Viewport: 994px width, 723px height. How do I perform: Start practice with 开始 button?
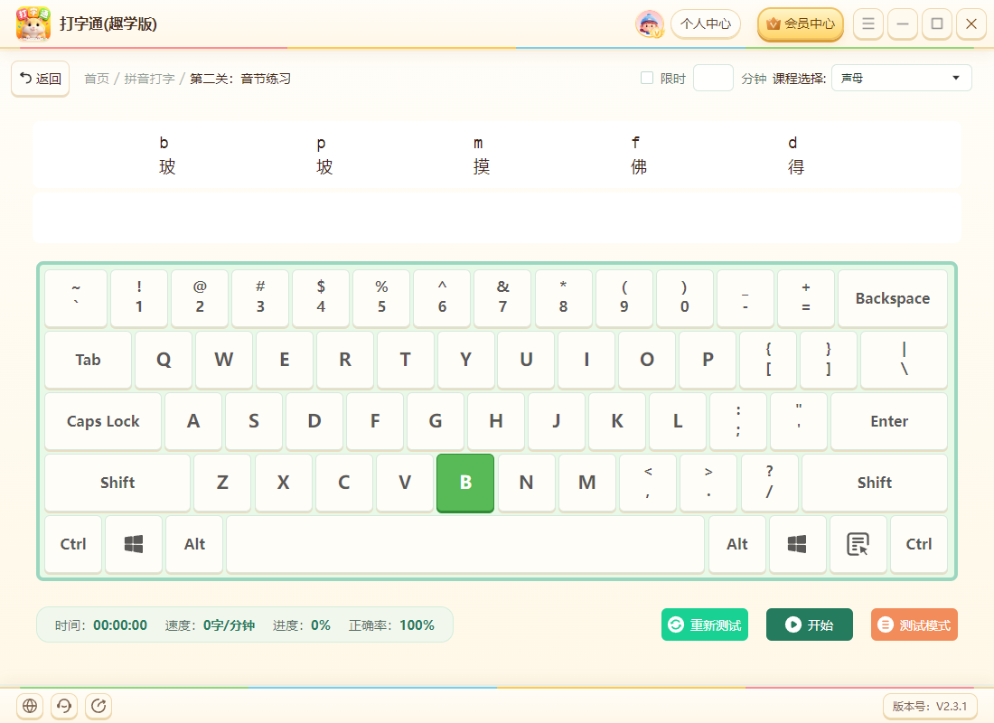click(x=810, y=624)
